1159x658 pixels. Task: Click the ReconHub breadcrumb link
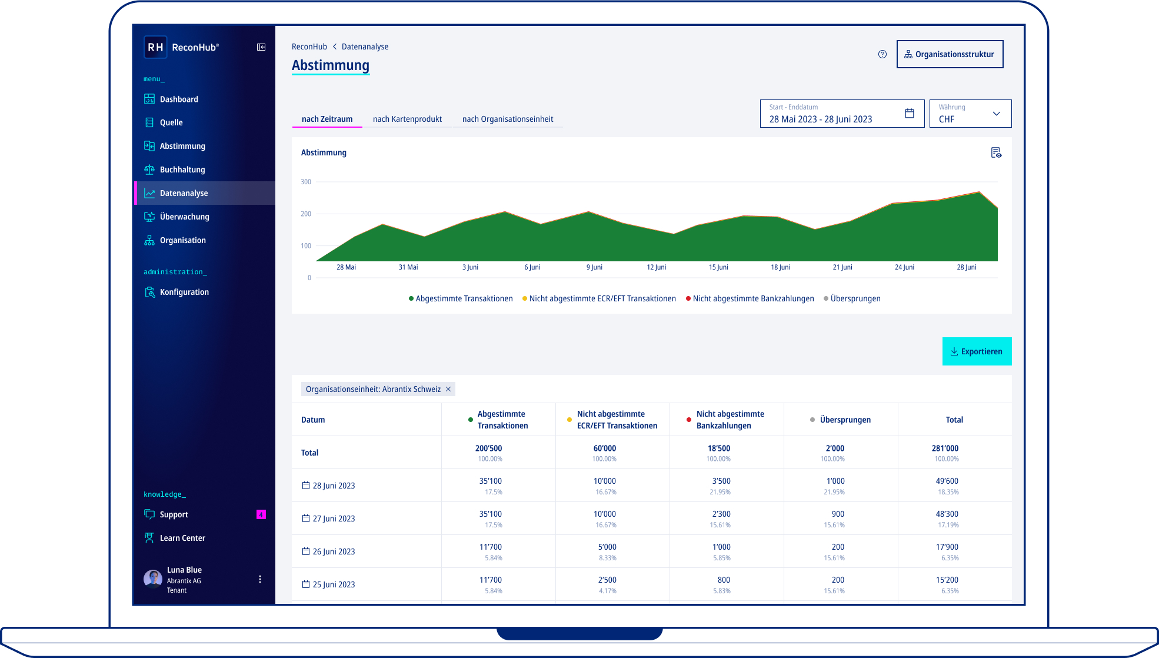tap(309, 46)
